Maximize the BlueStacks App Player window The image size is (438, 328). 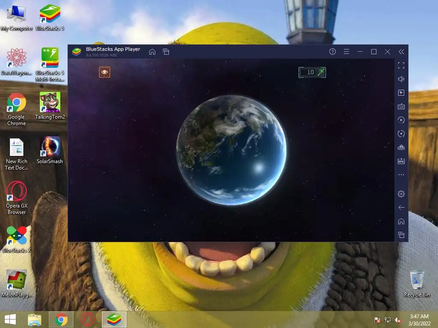click(374, 52)
